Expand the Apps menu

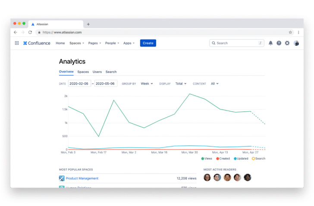[x=129, y=43]
